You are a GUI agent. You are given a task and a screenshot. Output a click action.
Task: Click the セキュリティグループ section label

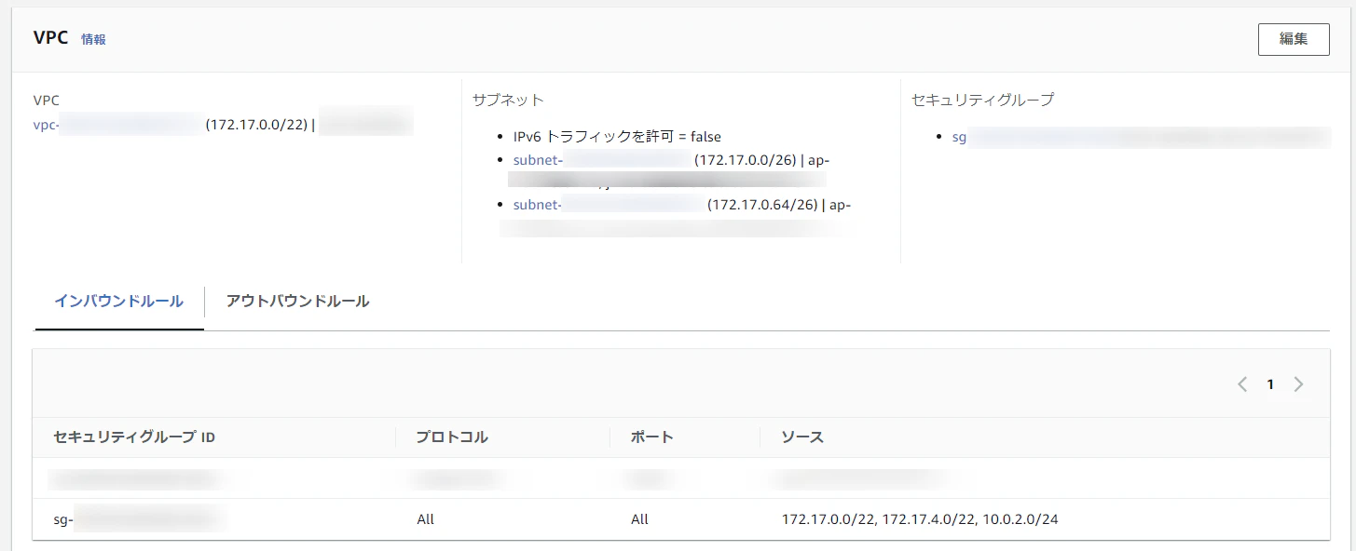[983, 100]
